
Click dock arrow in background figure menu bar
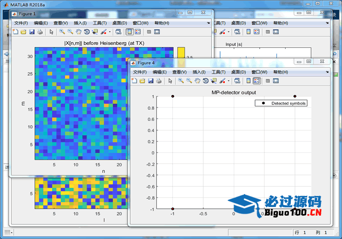point(327,23)
